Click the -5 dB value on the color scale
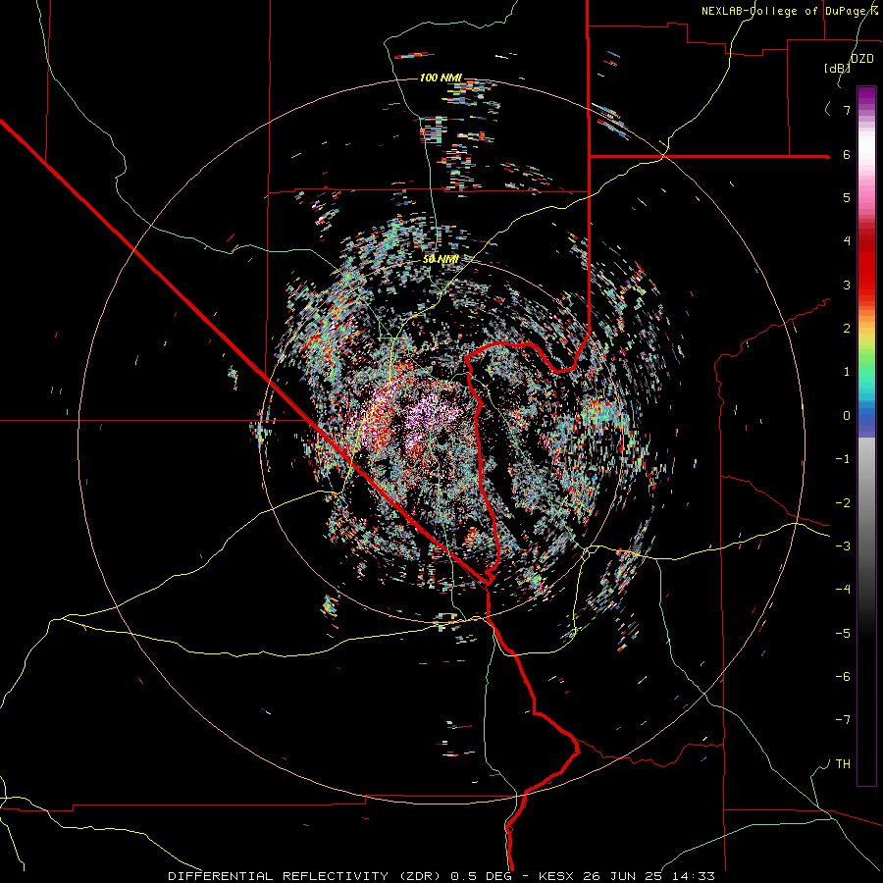Screen dimensions: 883x883 [x=843, y=634]
